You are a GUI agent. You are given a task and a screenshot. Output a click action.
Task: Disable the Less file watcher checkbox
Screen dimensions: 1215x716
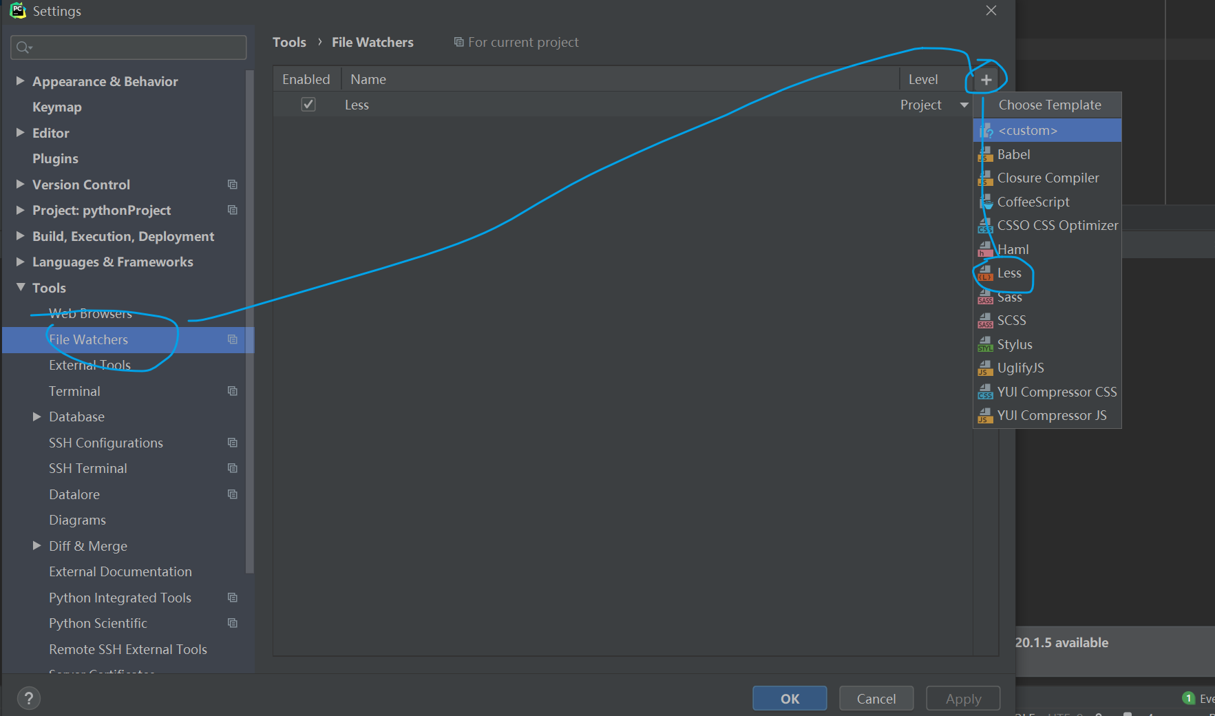(x=308, y=105)
